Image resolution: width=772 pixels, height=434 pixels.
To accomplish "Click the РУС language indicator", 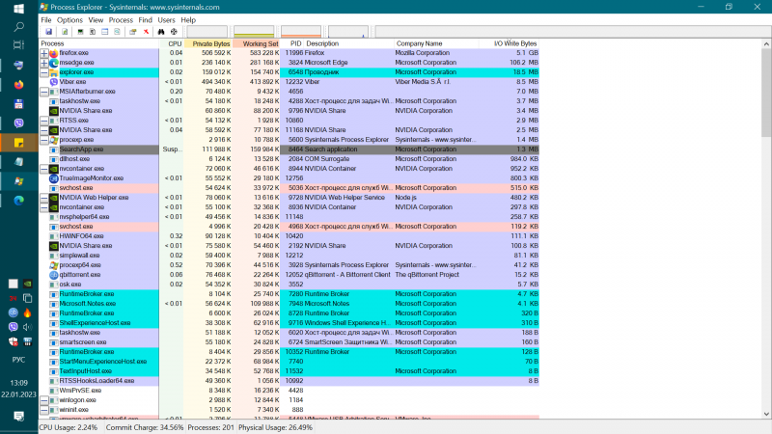I will (18, 360).
